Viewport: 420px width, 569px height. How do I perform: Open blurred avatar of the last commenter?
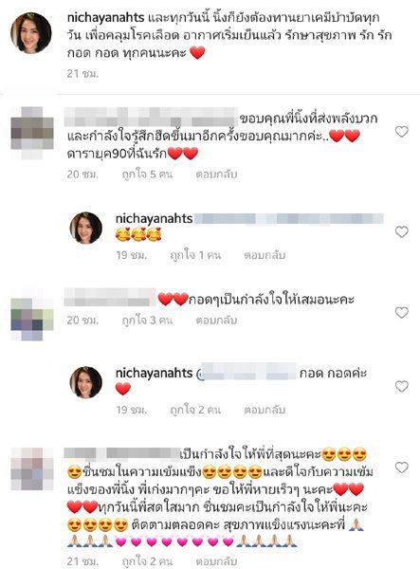pyautogui.click(x=32, y=468)
